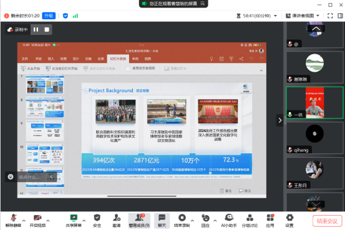The width and height of the screenshot is (345, 230).
Task: Click the blue upgrade button
Action: pos(49,16)
